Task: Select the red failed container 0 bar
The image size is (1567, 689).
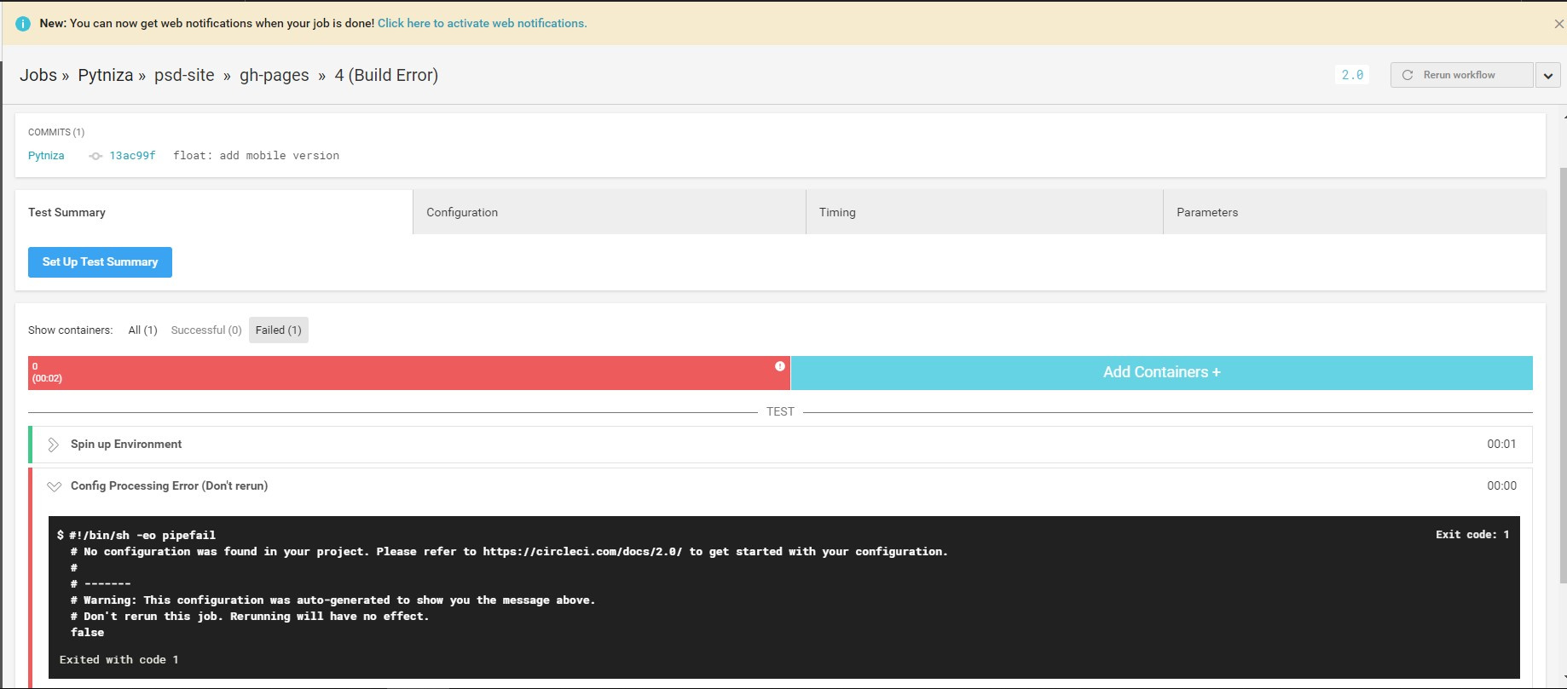Action: click(x=409, y=373)
